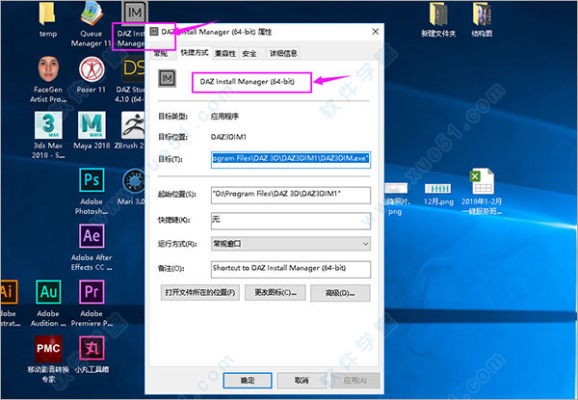Open the 兼容性 tab
The image size is (578, 400).
click(224, 54)
